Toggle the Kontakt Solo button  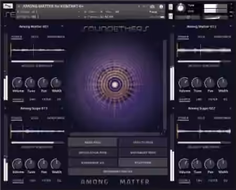tap(170, 7)
